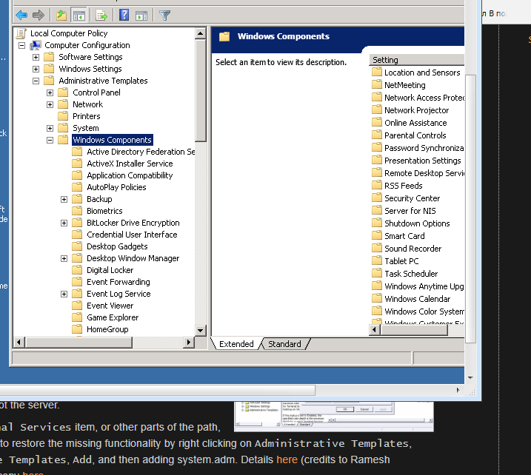Select Desktop Gadgets in the tree
Screen dimensions: 531x475
117,246
